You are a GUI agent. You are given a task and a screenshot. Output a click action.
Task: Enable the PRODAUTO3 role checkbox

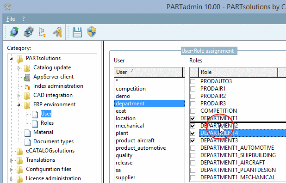pyautogui.click(x=193, y=81)
